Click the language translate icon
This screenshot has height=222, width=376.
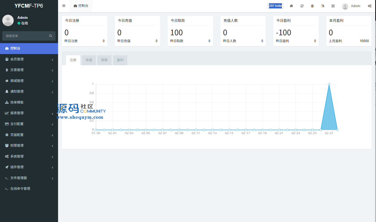coord(323,6)
